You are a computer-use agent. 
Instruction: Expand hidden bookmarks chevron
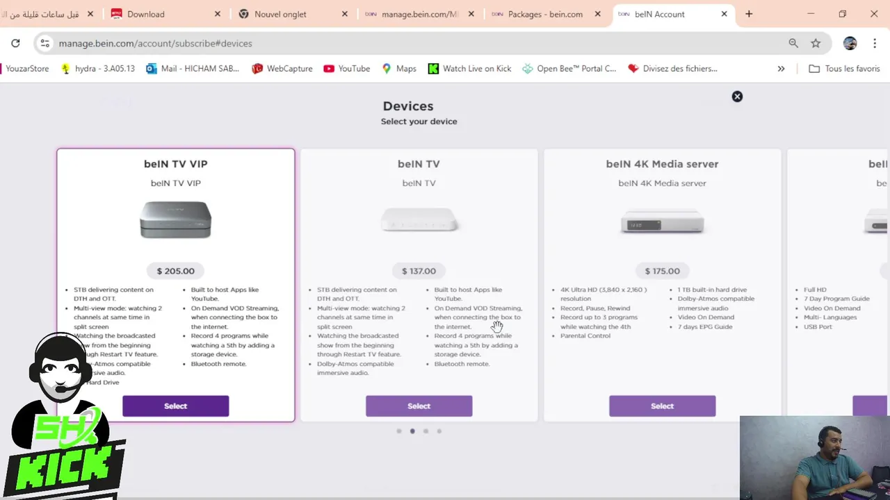click(781, 69)
